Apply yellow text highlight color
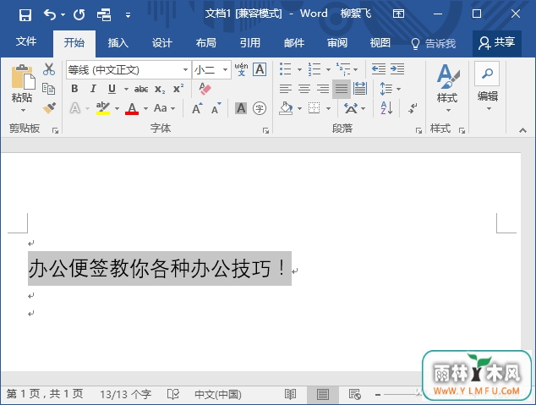Viewport: 536px width, 405px height. pos(103,108)
